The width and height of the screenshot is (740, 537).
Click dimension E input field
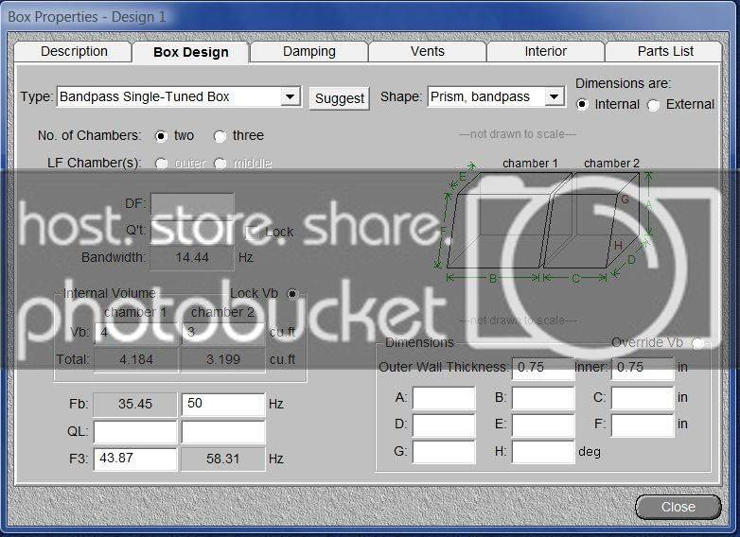click(543, 424)
